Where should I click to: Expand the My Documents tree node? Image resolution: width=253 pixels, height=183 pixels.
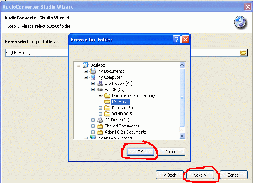(86, 71)
